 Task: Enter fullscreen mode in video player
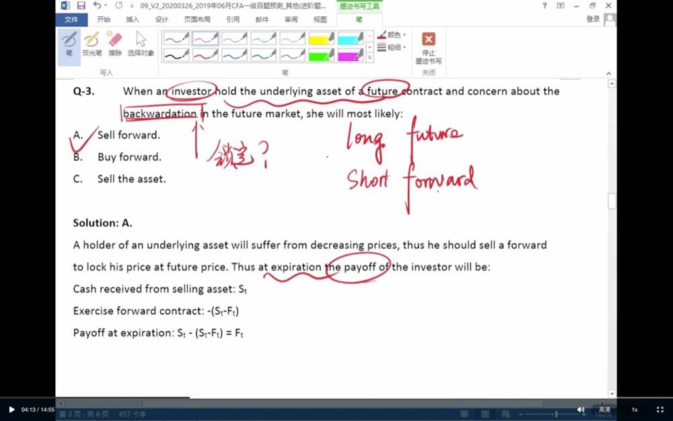click(x=660, y=410)
